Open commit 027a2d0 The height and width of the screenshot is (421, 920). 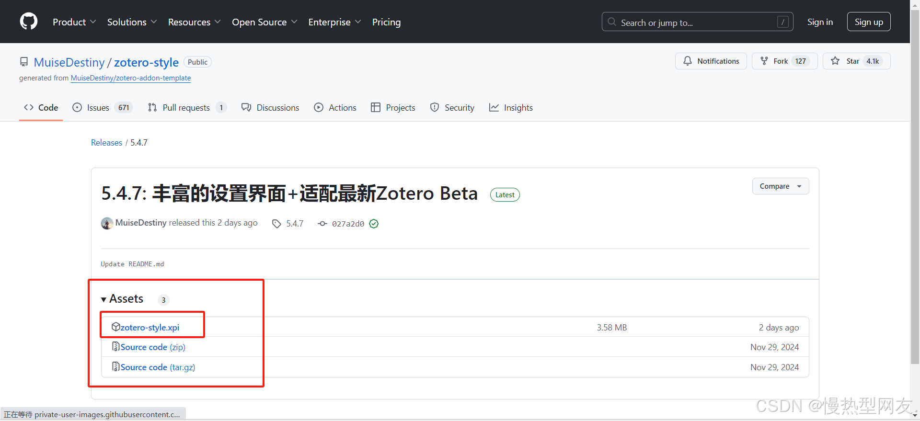[348, 224]
